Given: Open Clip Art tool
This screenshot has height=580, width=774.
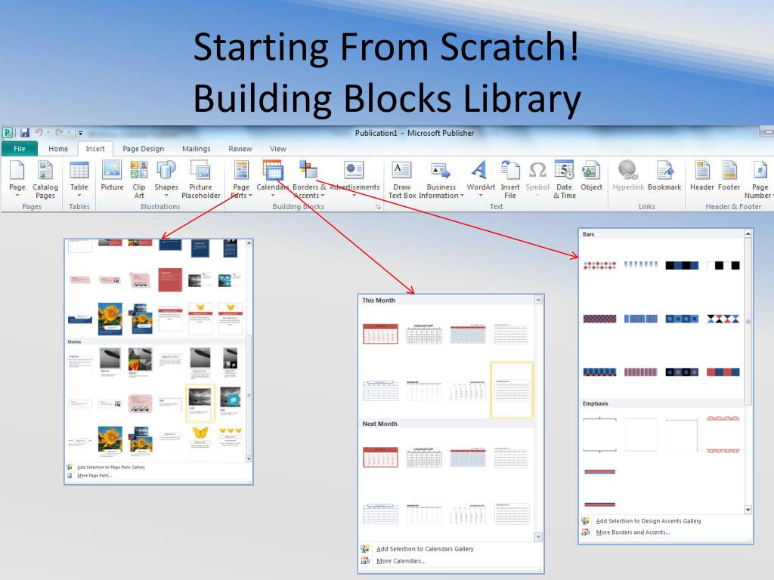Looking at the screenshot, I should [139, 179].
